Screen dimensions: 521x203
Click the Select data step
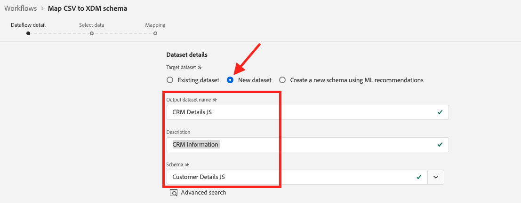pos(92,25)
